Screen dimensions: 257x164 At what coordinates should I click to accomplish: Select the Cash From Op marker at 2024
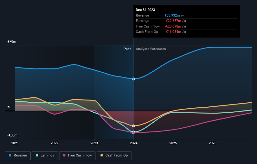(133, 126)
